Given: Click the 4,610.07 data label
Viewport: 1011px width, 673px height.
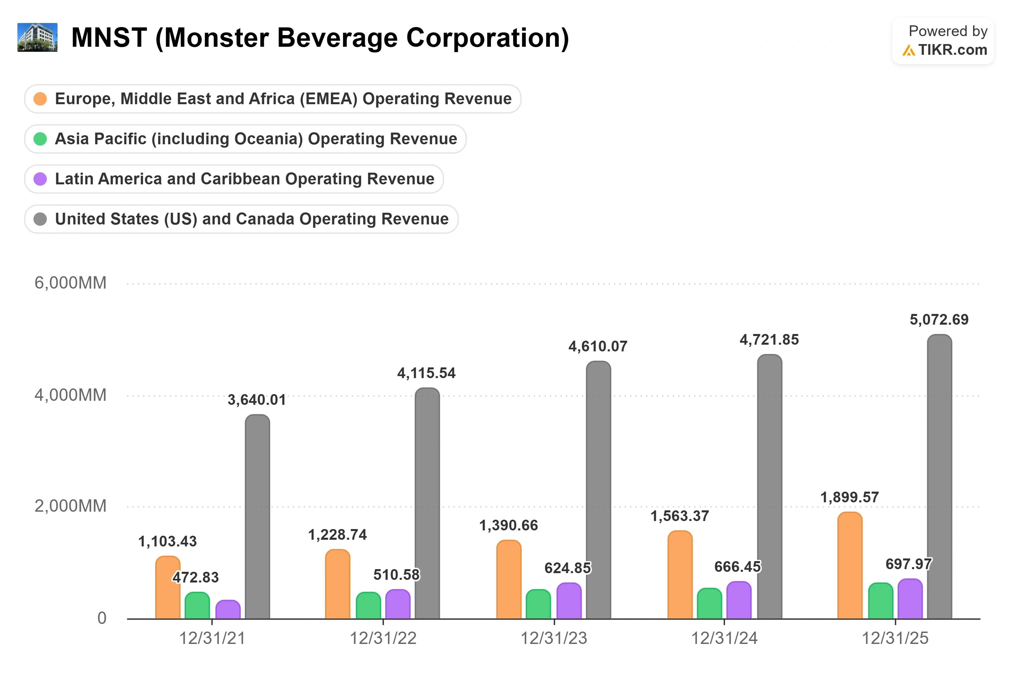Looking at the screenshot, I should pos(598,346).
